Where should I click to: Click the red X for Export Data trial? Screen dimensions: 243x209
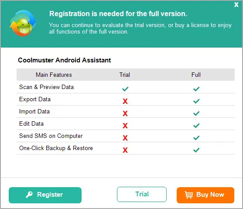pyautogui.click(x=125, y=101)
